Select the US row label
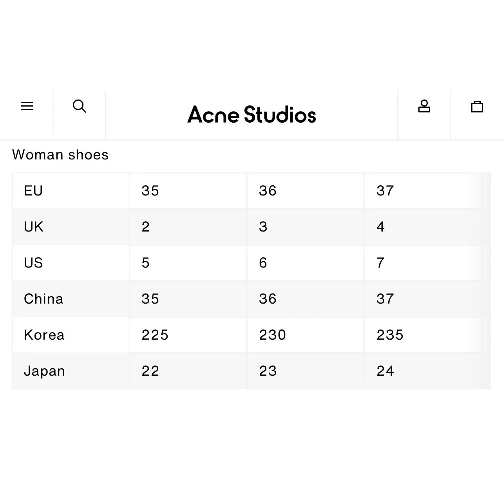This screenshot has width=503, height=503. 33,263
